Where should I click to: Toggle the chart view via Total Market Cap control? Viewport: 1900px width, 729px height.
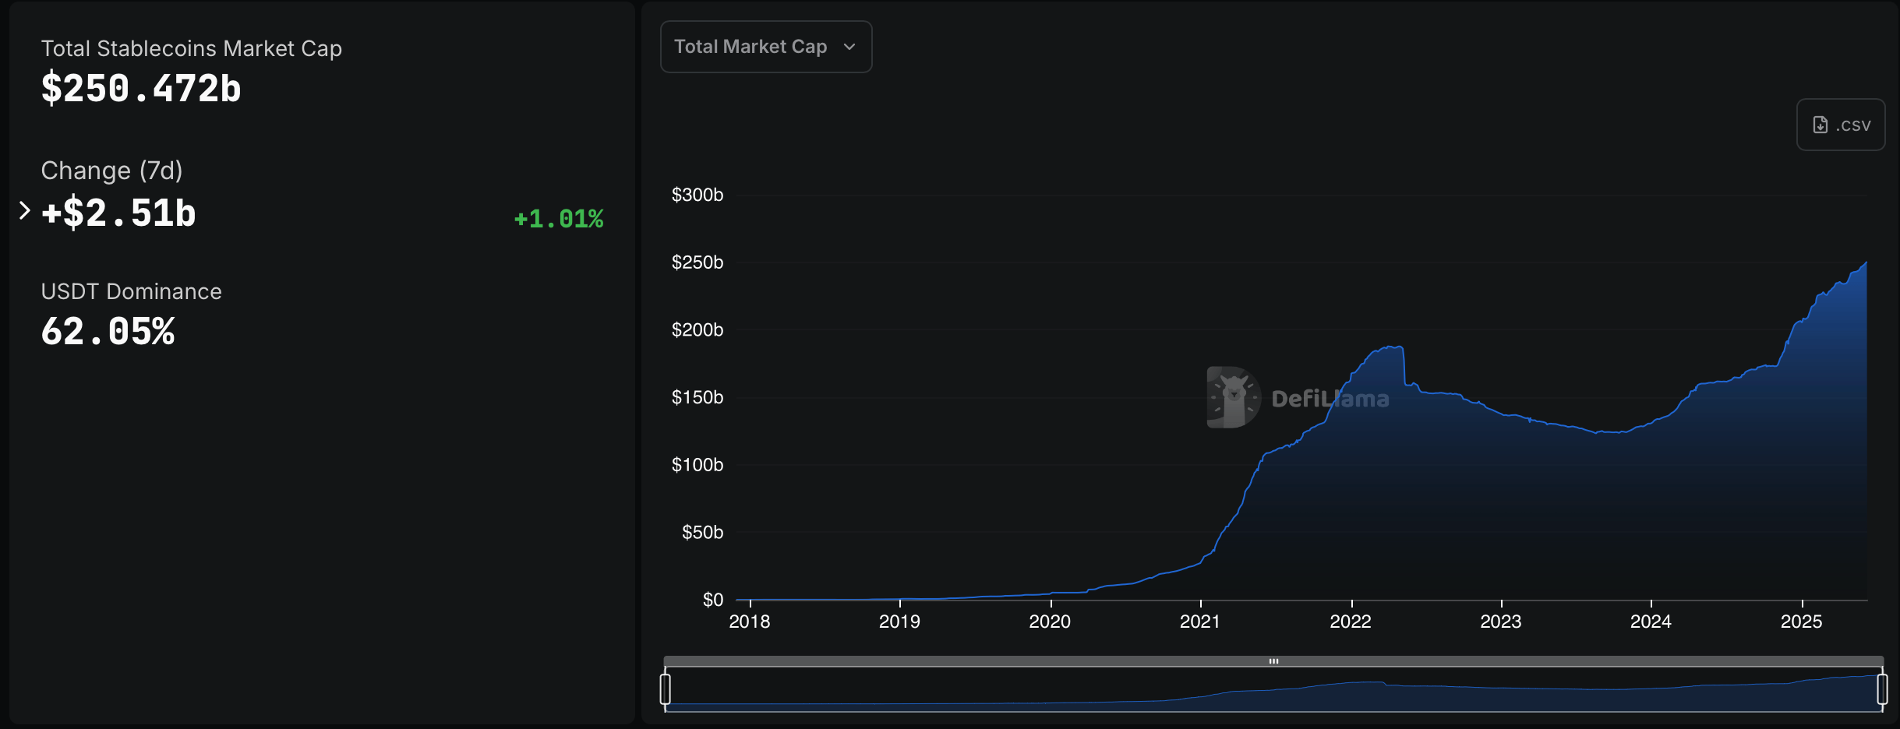click(x=766, y=47)
